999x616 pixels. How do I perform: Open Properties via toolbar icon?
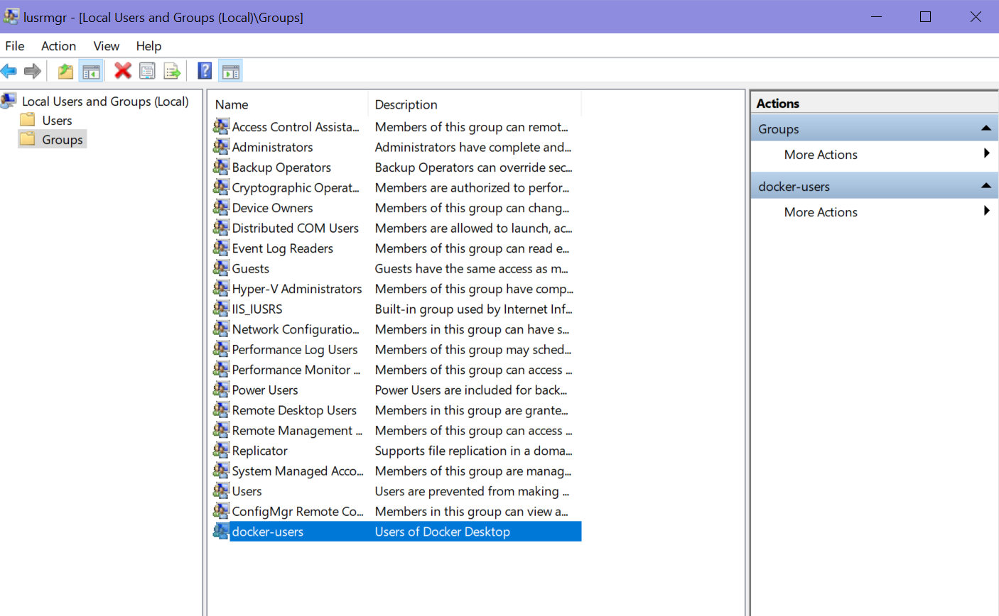tap(147, 71)
